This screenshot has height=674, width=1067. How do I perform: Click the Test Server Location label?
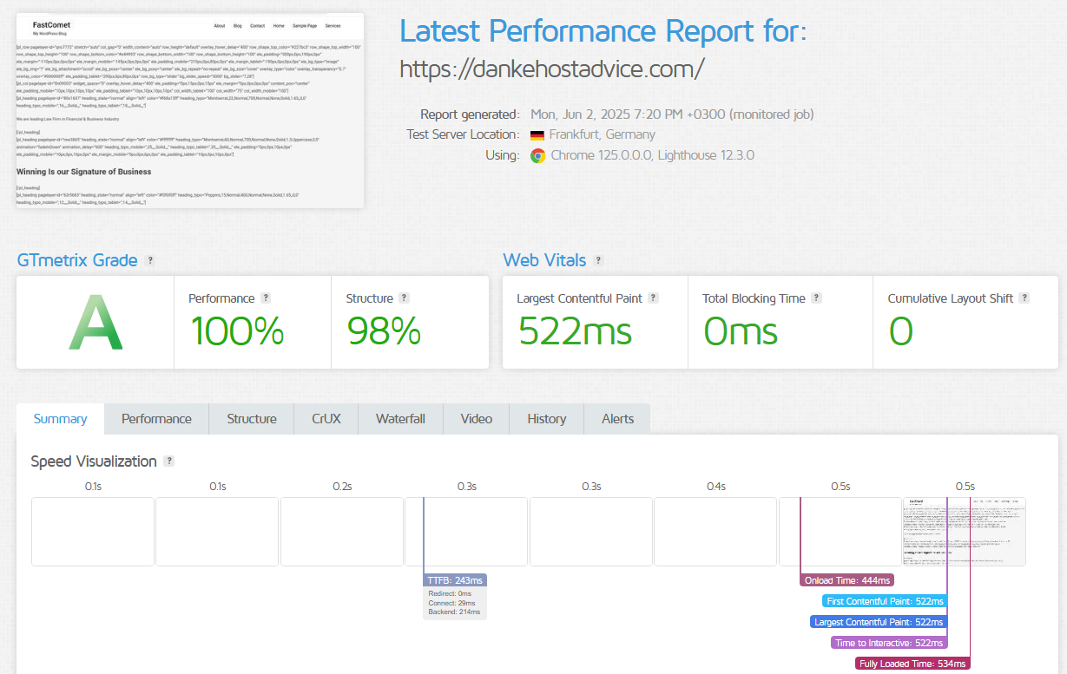(463, 134)
